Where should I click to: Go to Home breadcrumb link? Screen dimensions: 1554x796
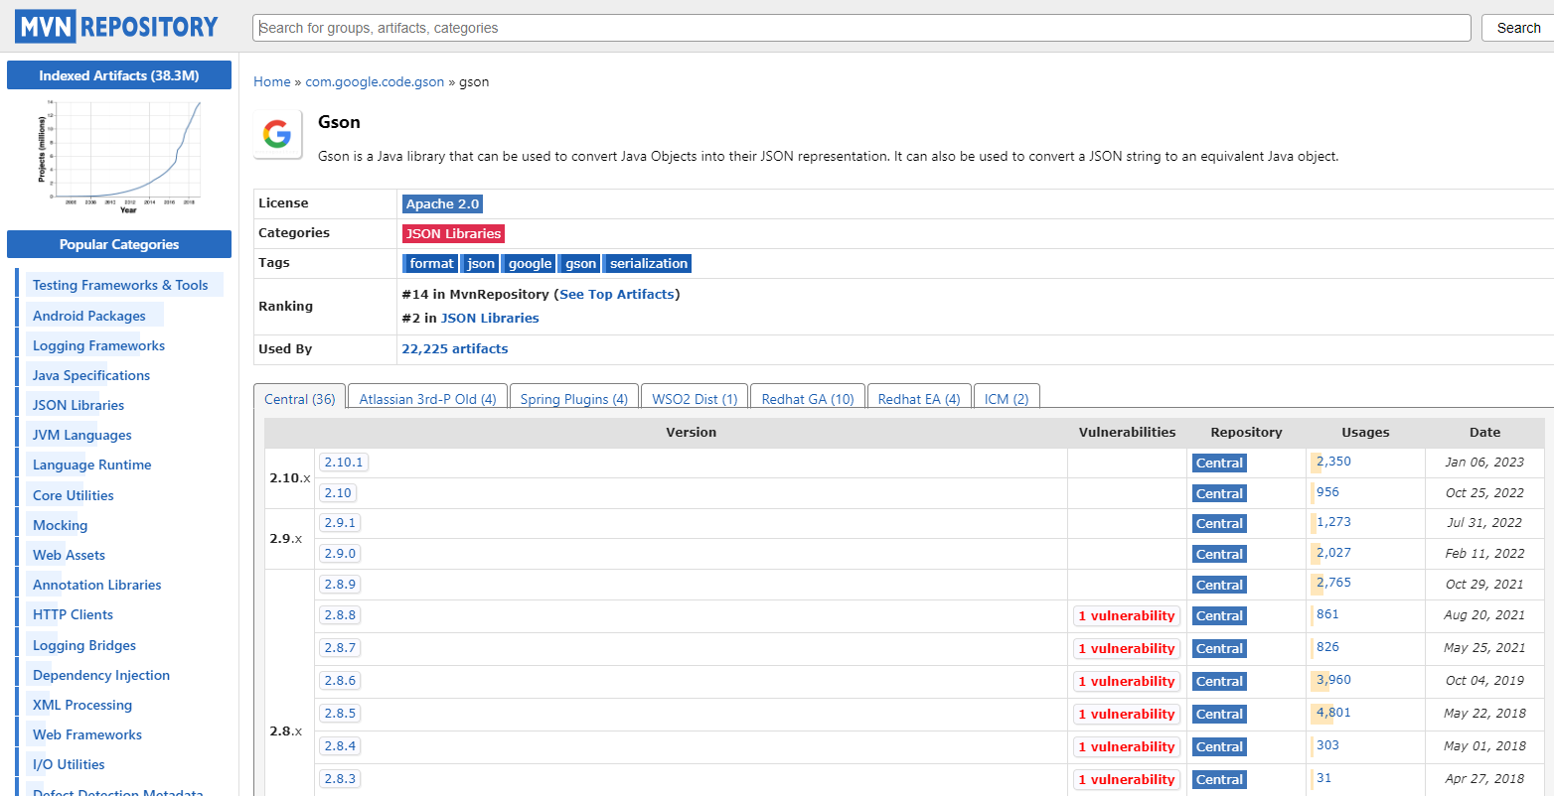tap(272, 81)
